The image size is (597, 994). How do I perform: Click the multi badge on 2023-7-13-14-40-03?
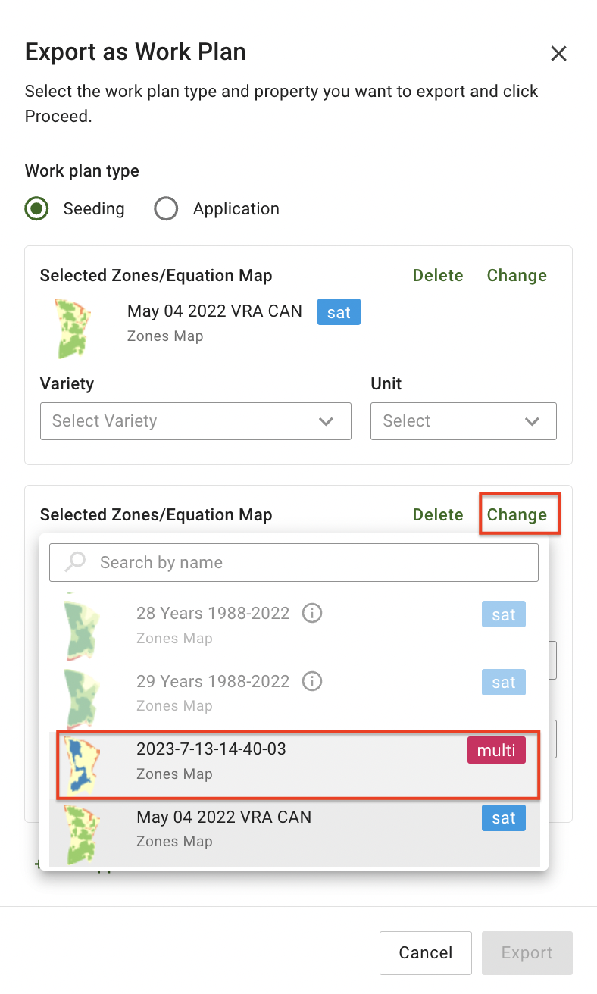click(495, 750)
